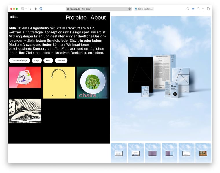Click the Share icon in toolbar
This screenshot has width=220, height=173.
point(198,9)
